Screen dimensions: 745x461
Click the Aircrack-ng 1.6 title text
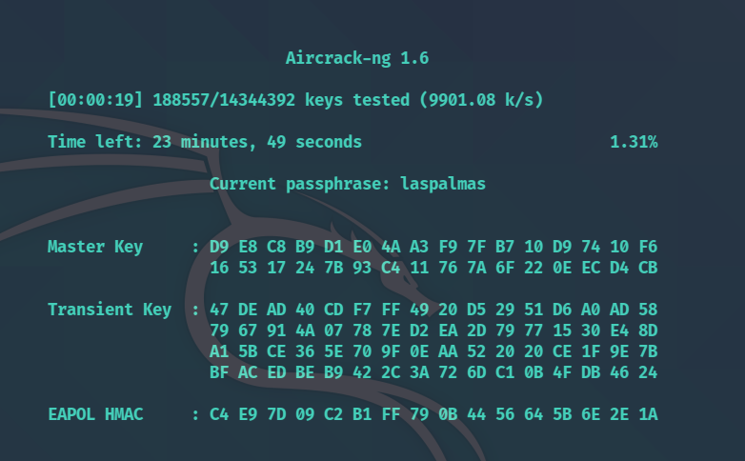[x=357, y=58]
